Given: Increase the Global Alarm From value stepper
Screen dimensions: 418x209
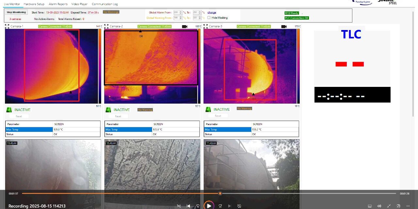Looking at the screenshot, I should 181,11.
